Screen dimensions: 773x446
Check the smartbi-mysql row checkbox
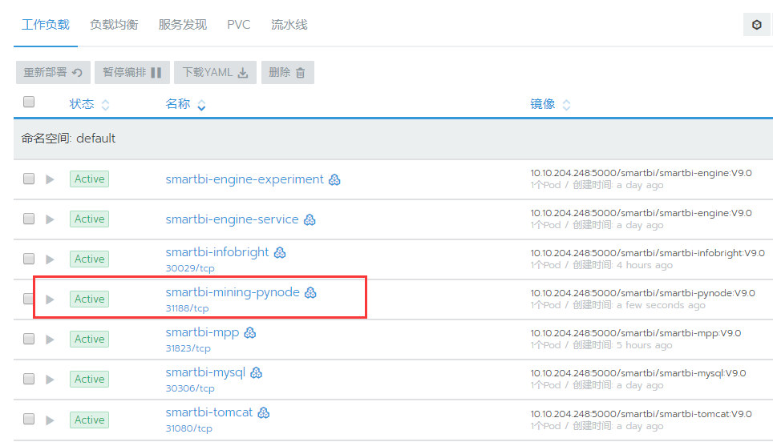pyautogui.click(x=29, y=379)
